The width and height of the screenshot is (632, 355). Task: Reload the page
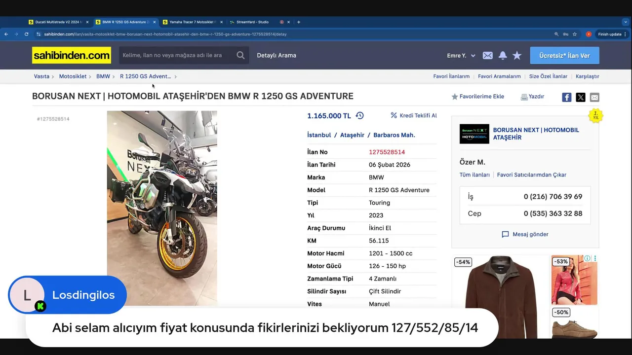click(x=26, y=34)
